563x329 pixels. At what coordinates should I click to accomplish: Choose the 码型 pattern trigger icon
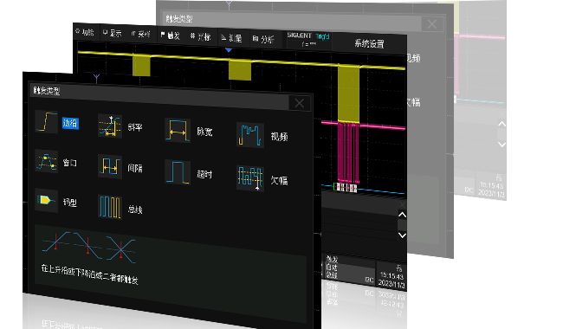[47, 200]
